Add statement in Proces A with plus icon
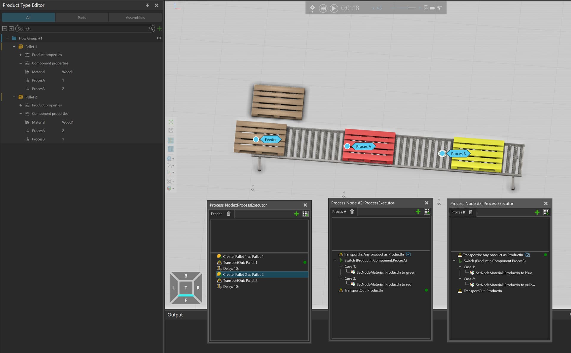 click(x=418, y=212)
